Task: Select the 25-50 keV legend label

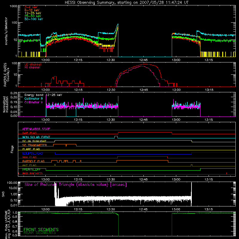Action: [33, 16]
